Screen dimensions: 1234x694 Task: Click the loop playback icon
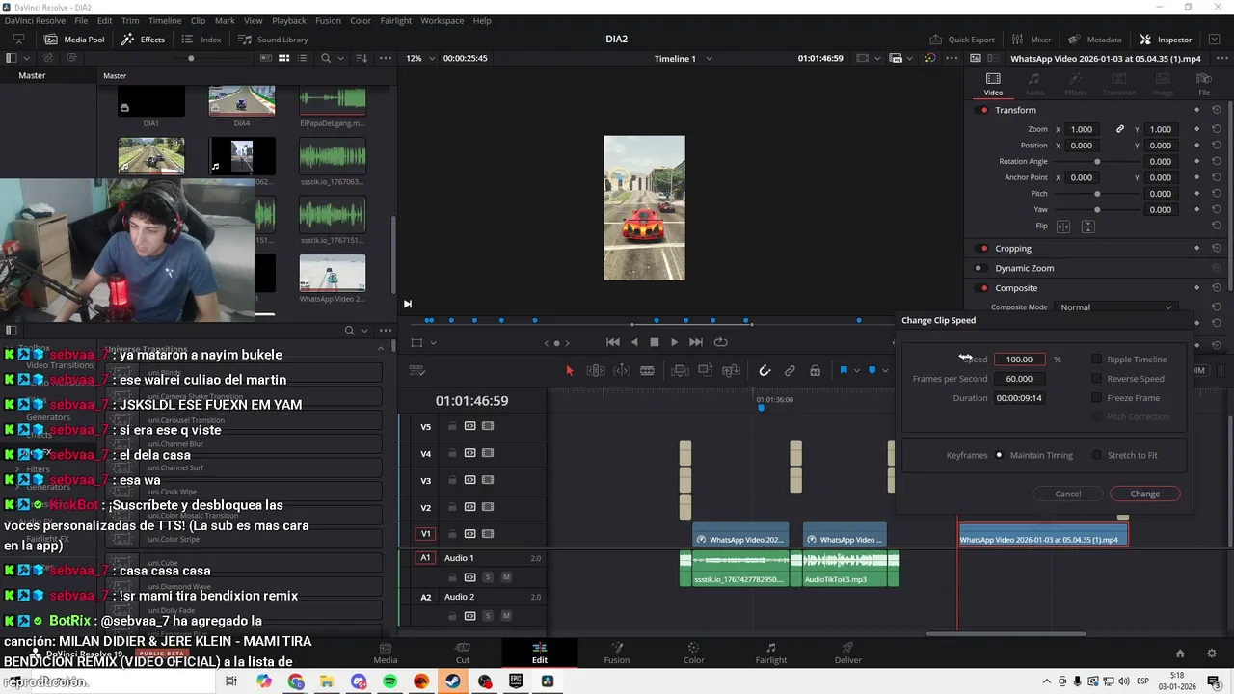(720, 342)
